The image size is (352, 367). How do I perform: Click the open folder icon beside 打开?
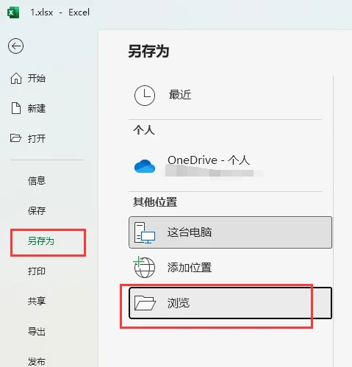click(x=15, y=138)
